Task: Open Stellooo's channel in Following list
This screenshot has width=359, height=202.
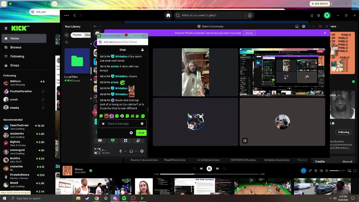Action: 24,83
